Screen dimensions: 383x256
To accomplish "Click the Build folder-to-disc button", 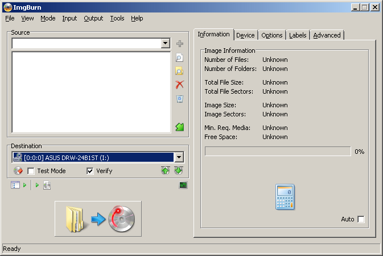I will 98,219.
